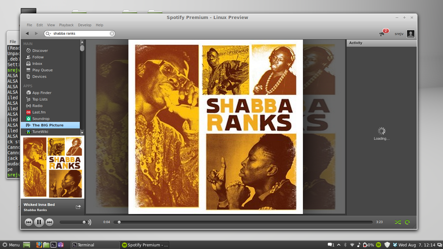This screenshot has width=443, height=249.
Task: Open the Help menu
Action: (100, 25)
